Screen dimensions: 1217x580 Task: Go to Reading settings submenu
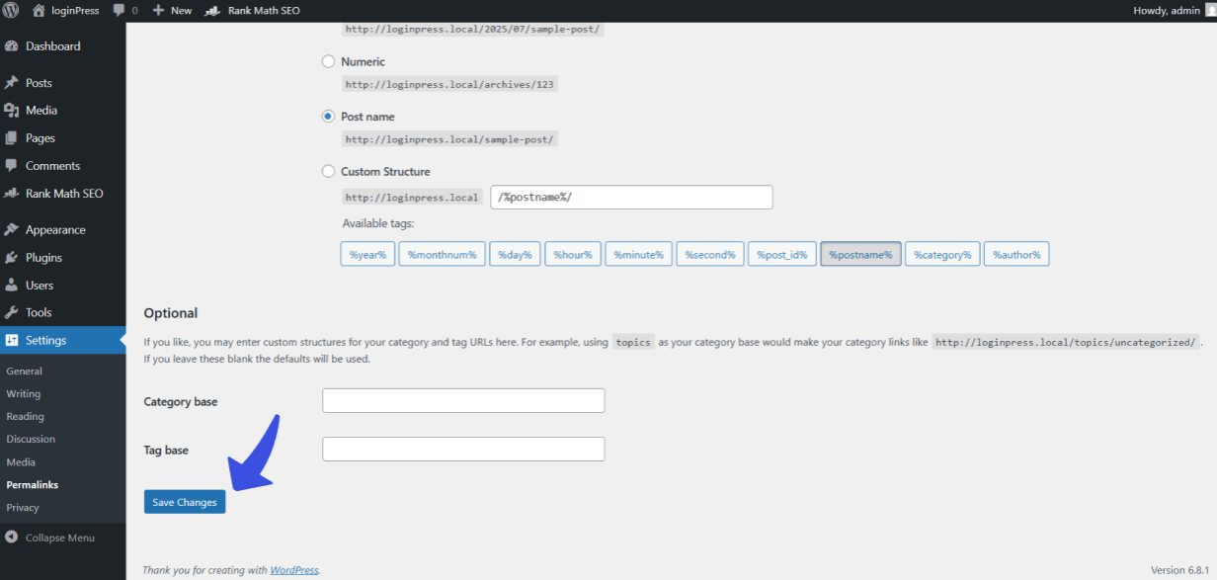pos(25,417)
